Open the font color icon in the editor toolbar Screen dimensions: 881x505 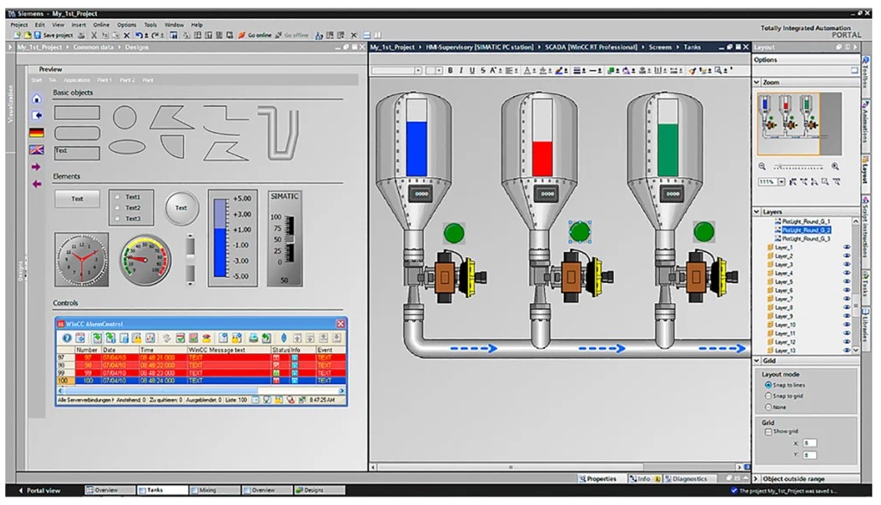(529, 69)
